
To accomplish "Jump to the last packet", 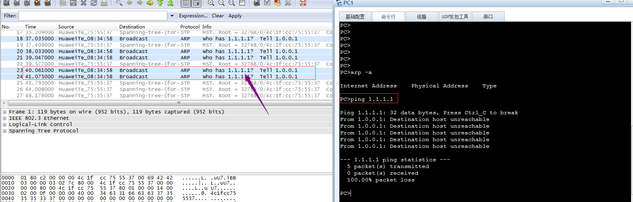I will [x=171, y=3].
